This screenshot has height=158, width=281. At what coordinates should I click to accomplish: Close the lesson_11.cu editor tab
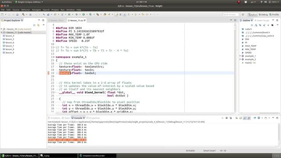[85, 21]
